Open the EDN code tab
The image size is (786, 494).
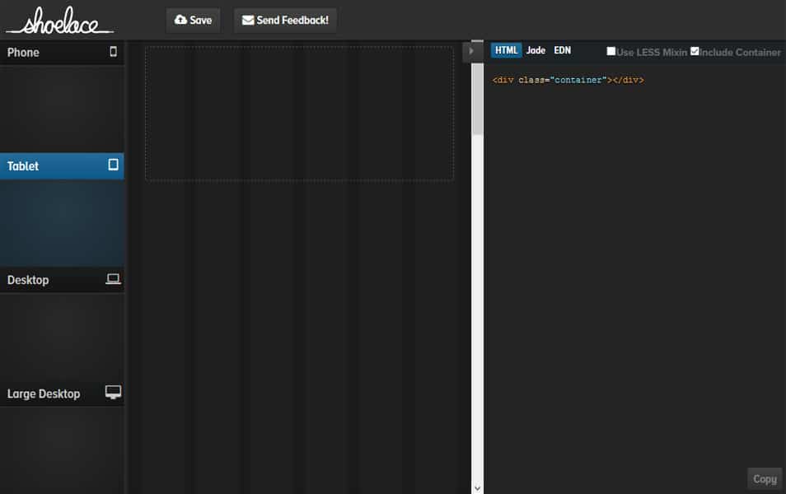[562, 49]
